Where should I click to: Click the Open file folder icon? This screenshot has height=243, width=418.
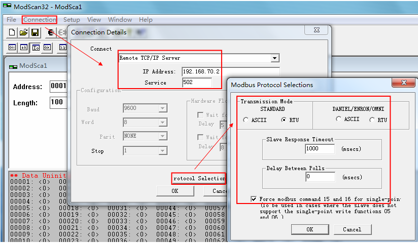[24, 32]
